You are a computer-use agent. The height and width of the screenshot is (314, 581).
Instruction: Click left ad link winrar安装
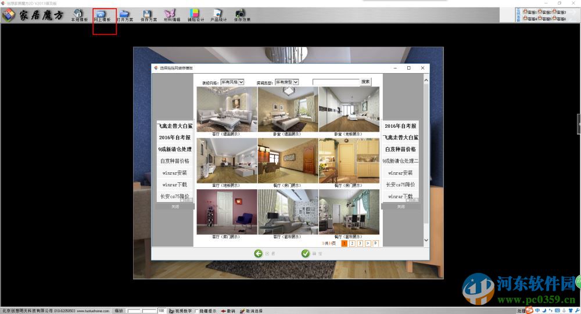pyautogui.click(x=175, y=173)
